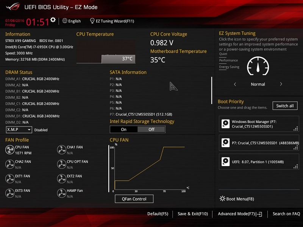This screenshot has height=227, width=303.
Task: Choose Save & Exit(F10)
Action: 193,214
